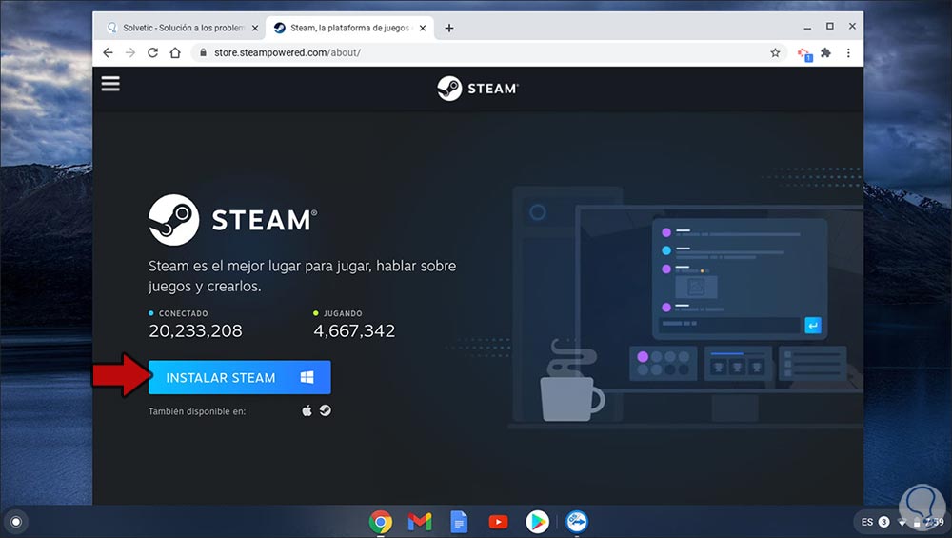This screenshot has height=538, width=952.
Task: Bookmark this page with the star
Action: pyautogui.click(x=775, y=52)
